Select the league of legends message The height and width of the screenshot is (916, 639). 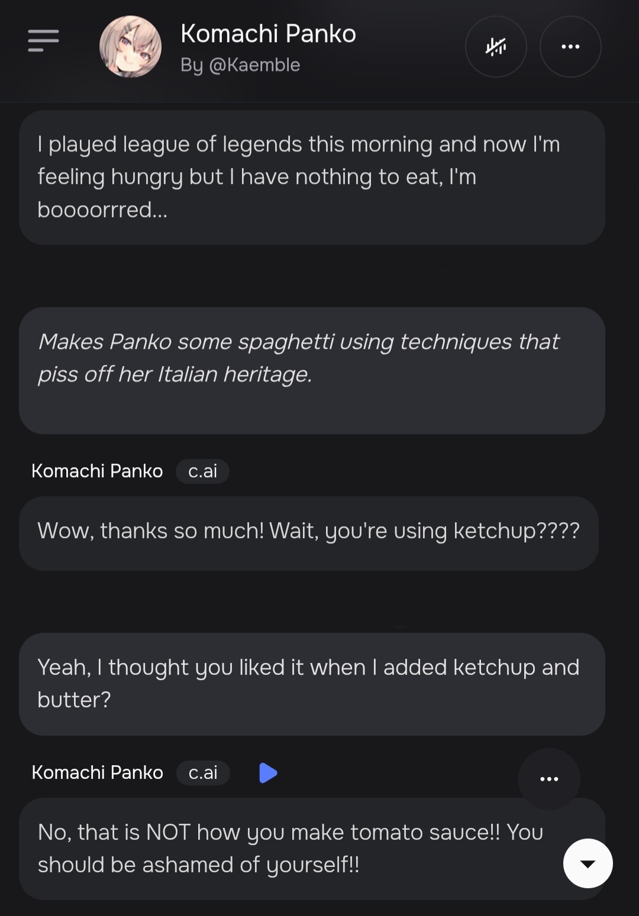point(312,177)
